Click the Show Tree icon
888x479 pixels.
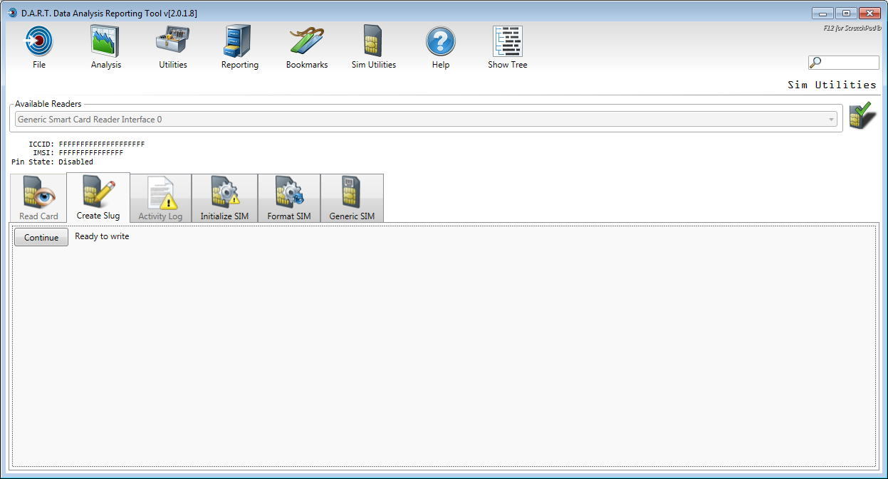pyautogui.click(x=508, y=41)
